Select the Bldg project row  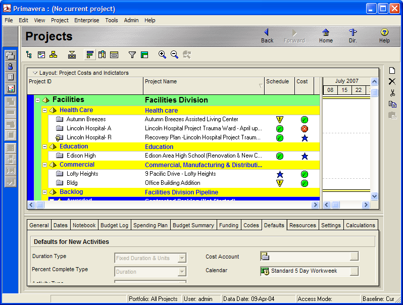tap(184, 183)
